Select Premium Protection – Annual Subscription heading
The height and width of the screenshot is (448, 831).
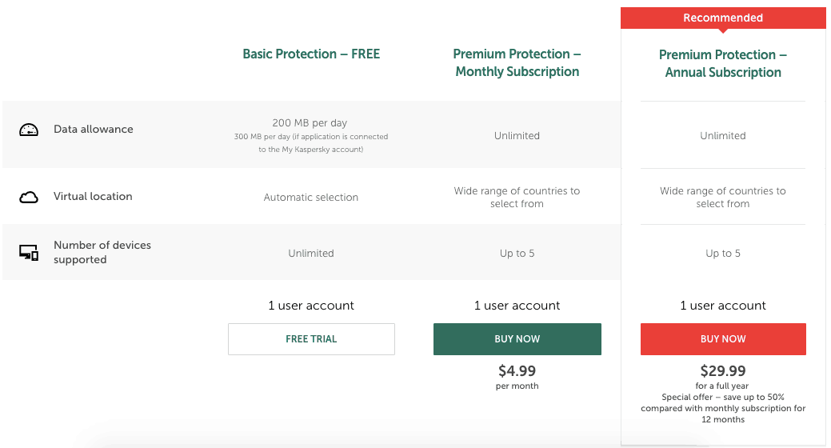(723, 63)
